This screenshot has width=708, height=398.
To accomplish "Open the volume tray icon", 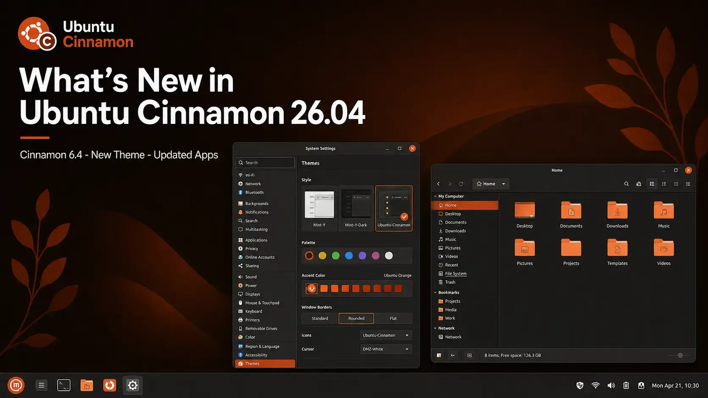I will tap(611, 385).
